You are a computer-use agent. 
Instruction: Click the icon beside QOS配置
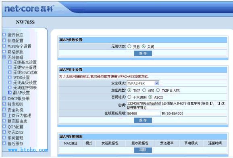click(4, 126)
